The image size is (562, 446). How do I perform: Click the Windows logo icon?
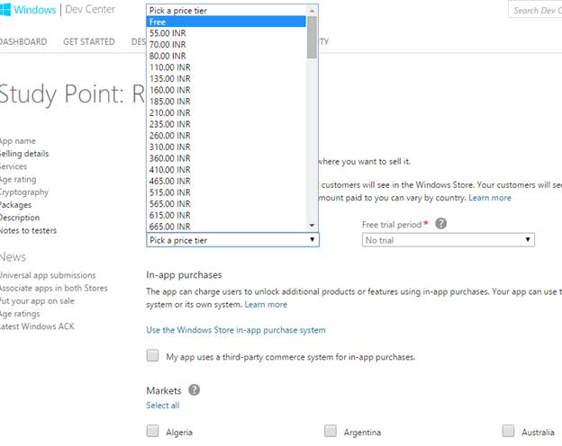8,10
